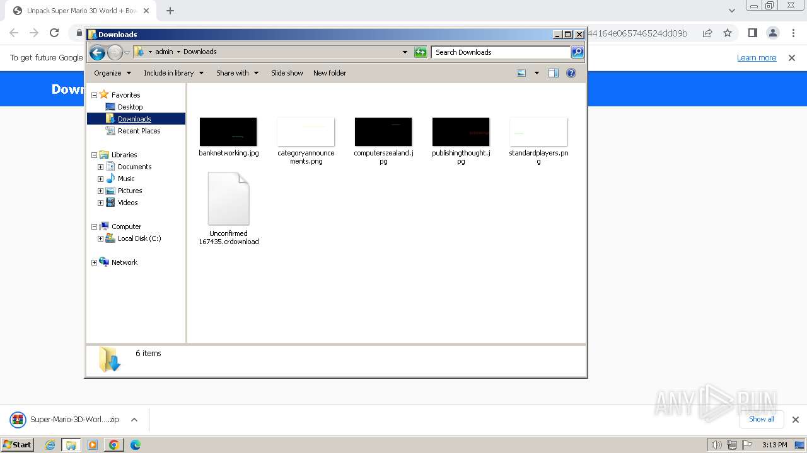This screenshot has height=453, width=807.
Task: Expand the Music library
Action: 100,179
